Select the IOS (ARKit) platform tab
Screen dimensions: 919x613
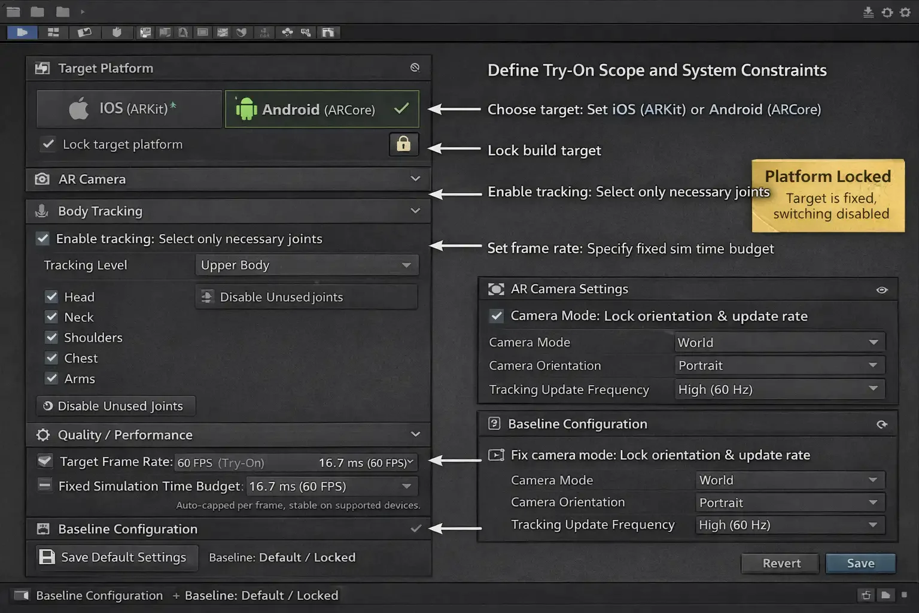(x=129, y=108)
